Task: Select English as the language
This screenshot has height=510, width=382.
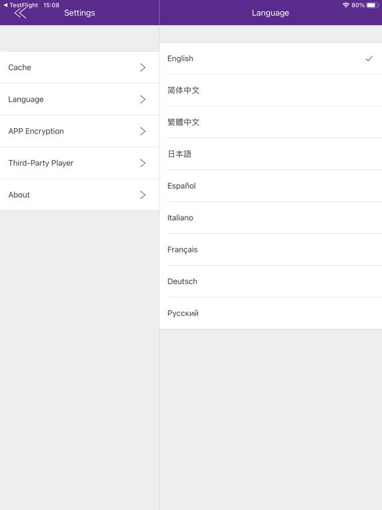Action: [x=271, y=58]
